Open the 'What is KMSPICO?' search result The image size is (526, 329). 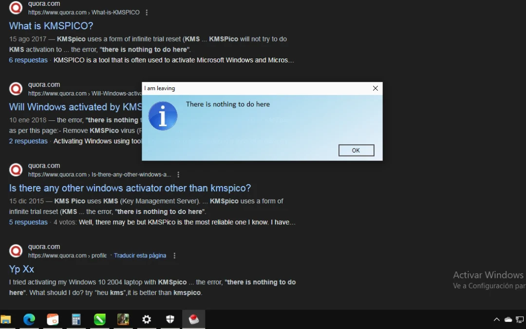coord(51,25)
